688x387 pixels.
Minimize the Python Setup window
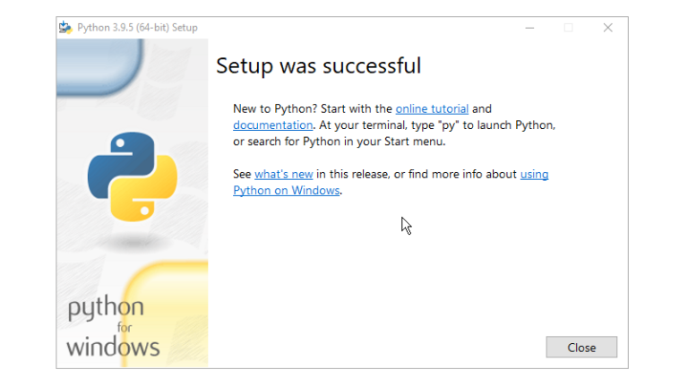529,28
